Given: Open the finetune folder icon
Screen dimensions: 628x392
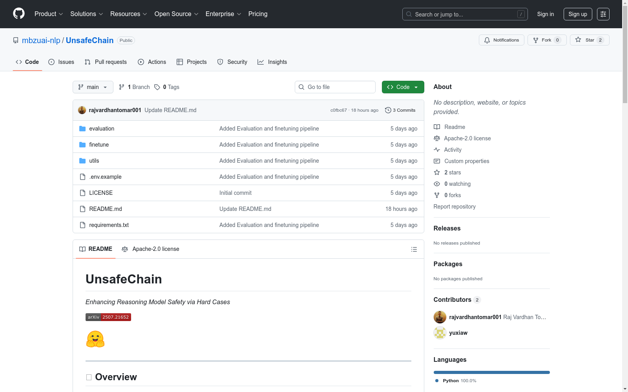Looking at the screenshot, I should (x=82, y=145).
